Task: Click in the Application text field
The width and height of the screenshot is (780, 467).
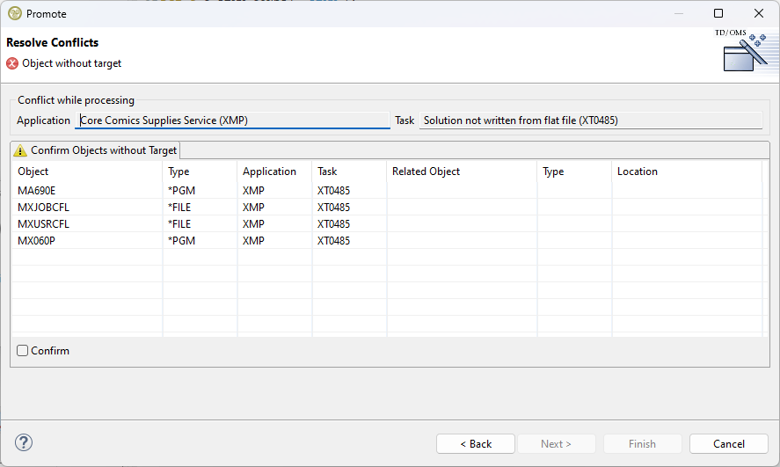Action: [232, 120]
